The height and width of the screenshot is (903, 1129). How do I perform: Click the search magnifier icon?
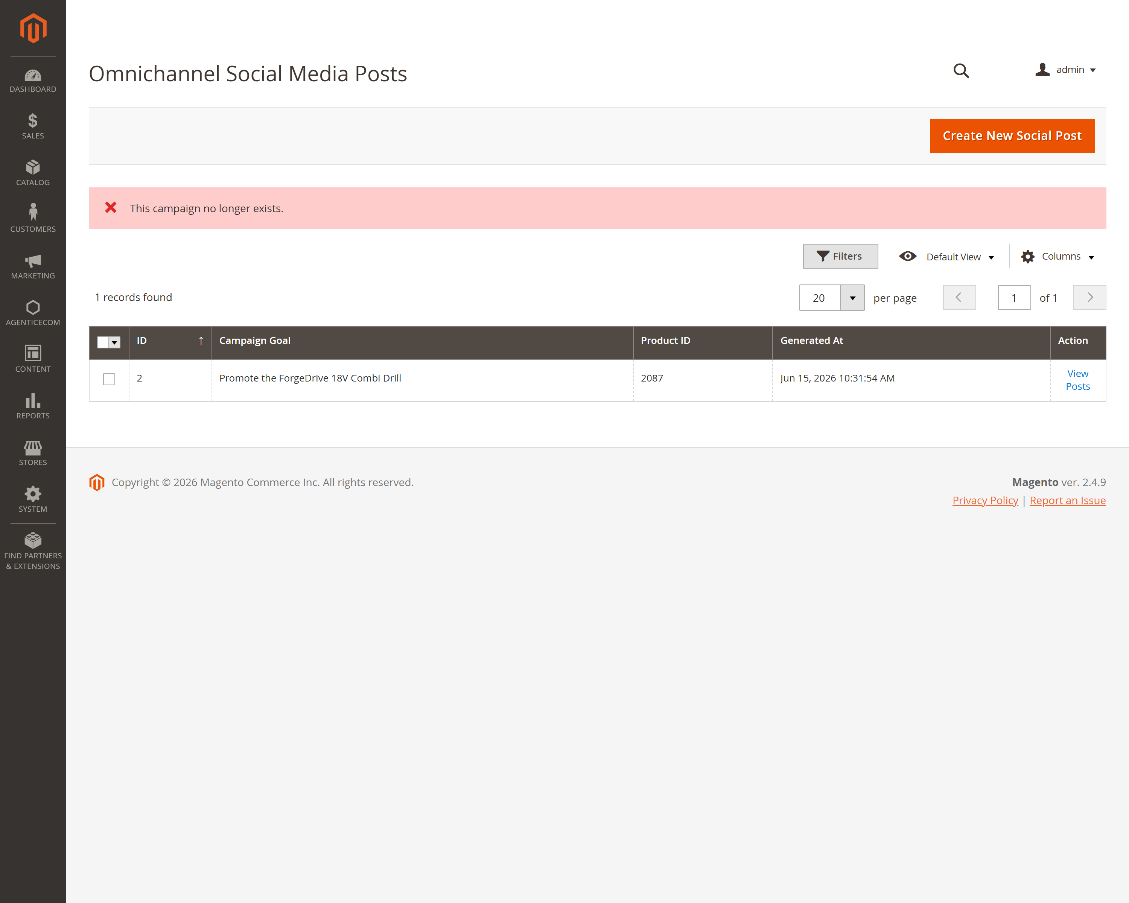961,71
